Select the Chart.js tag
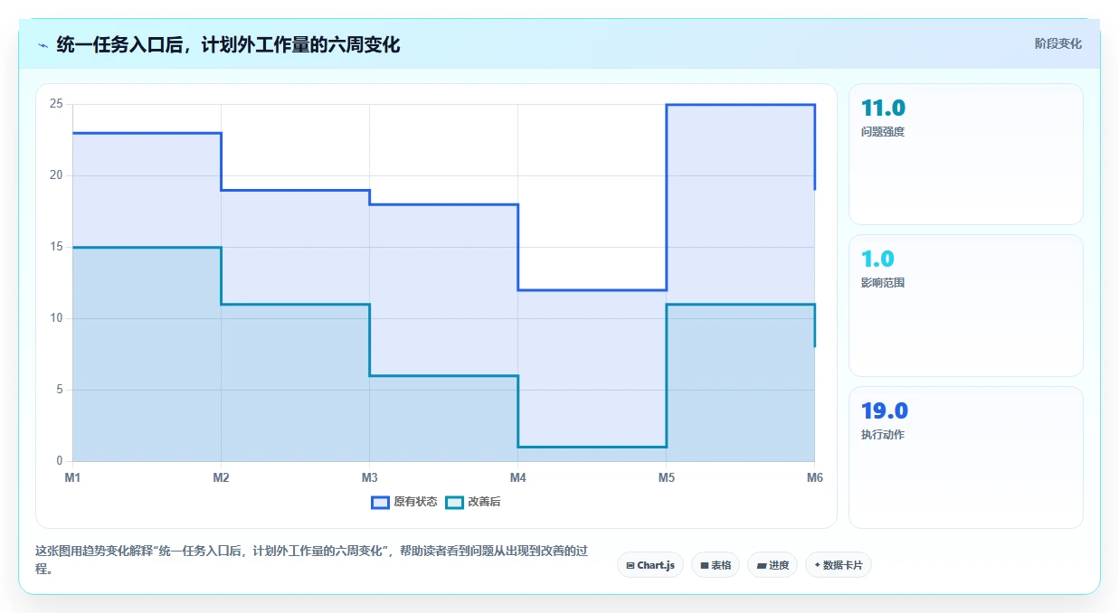Screen dimensions: 1119x613 click(x=650, y=565)
